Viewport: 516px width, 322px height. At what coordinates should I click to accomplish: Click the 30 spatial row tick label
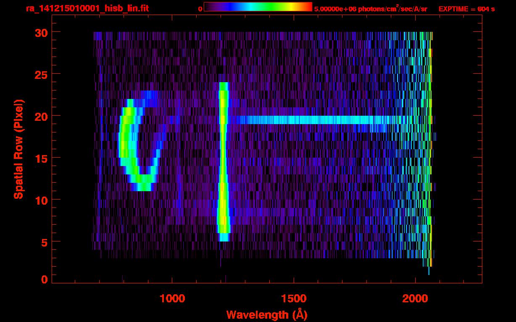point(41,32)
